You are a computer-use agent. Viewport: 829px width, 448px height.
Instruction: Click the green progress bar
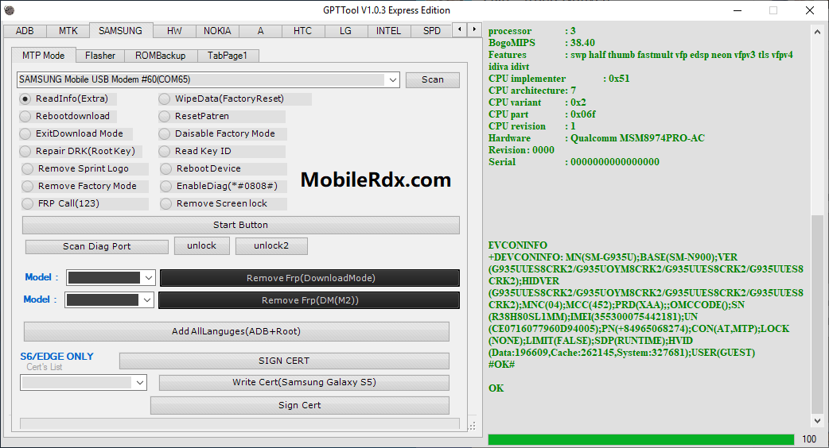640,439
